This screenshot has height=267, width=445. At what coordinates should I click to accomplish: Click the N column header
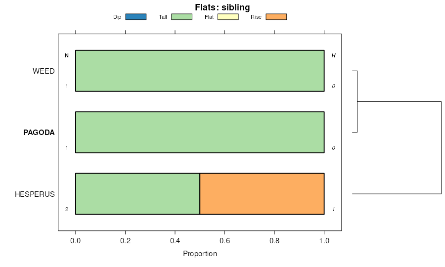point(67,56)
